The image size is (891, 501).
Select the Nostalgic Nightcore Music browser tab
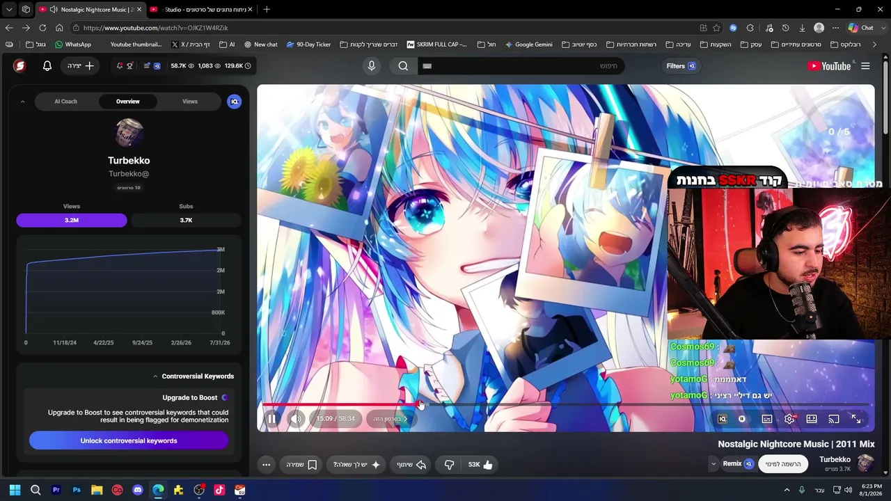90,10
